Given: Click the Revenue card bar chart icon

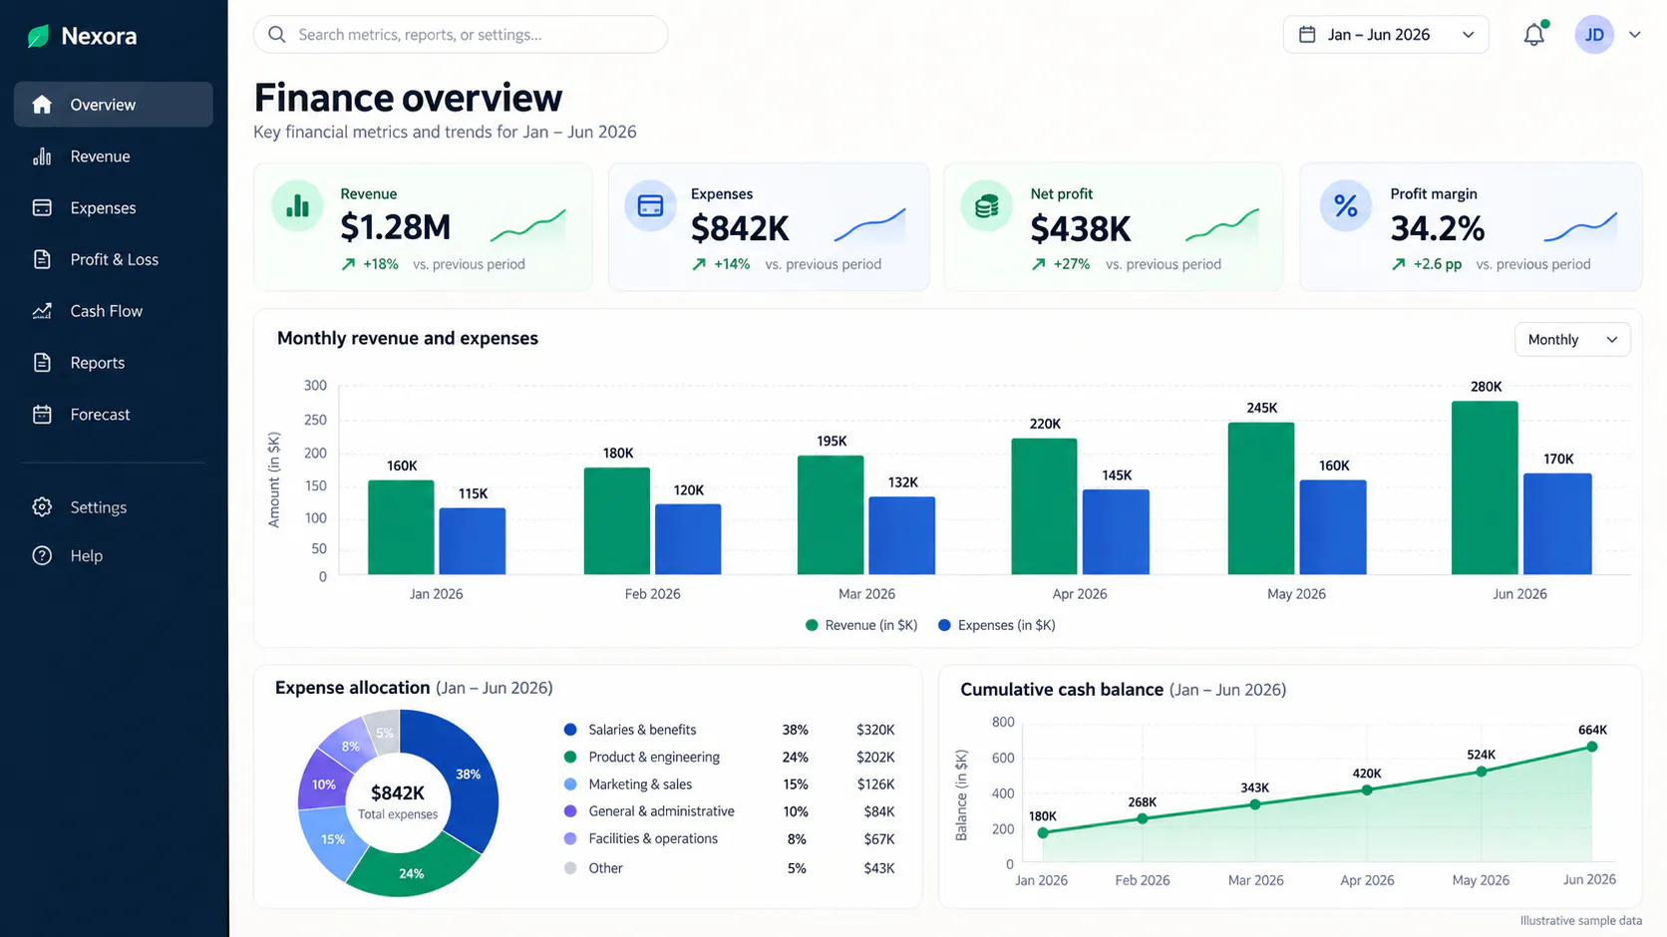Looking at the screenshot, I should (297, 205).
